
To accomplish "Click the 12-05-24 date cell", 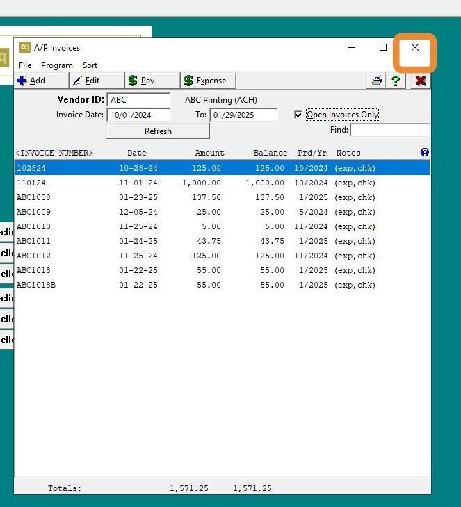I will (138, 212).
